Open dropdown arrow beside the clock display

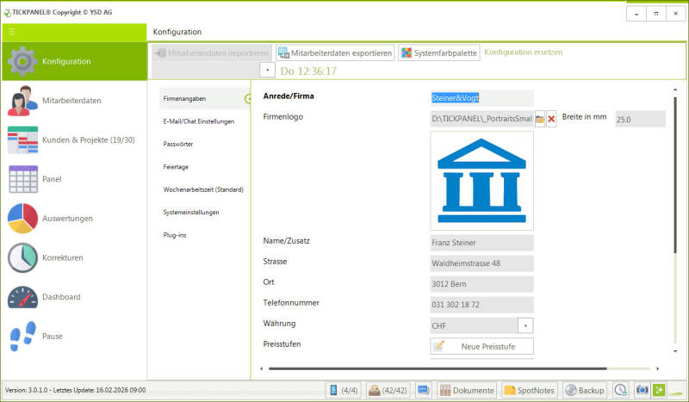267,71
